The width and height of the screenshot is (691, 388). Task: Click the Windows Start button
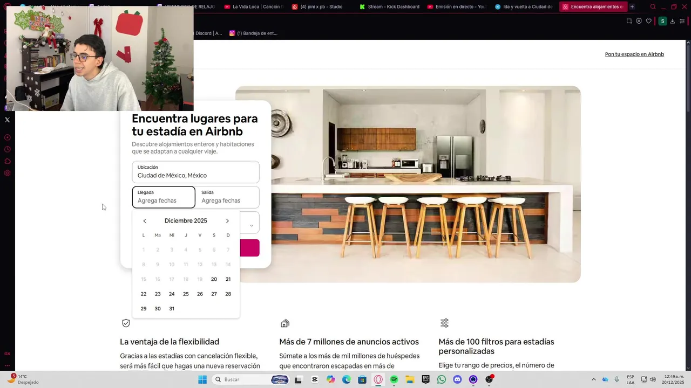[x=202, y=379]
